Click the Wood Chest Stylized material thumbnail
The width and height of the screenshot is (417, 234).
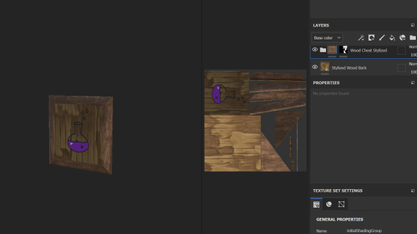pos(332,50)
